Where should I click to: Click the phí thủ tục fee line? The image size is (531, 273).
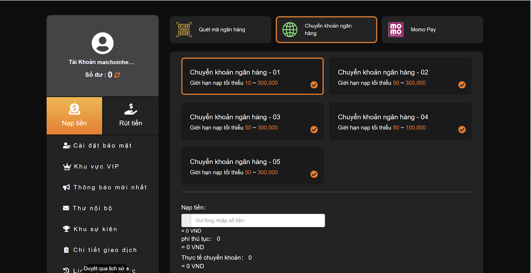(x=201, y=239)
